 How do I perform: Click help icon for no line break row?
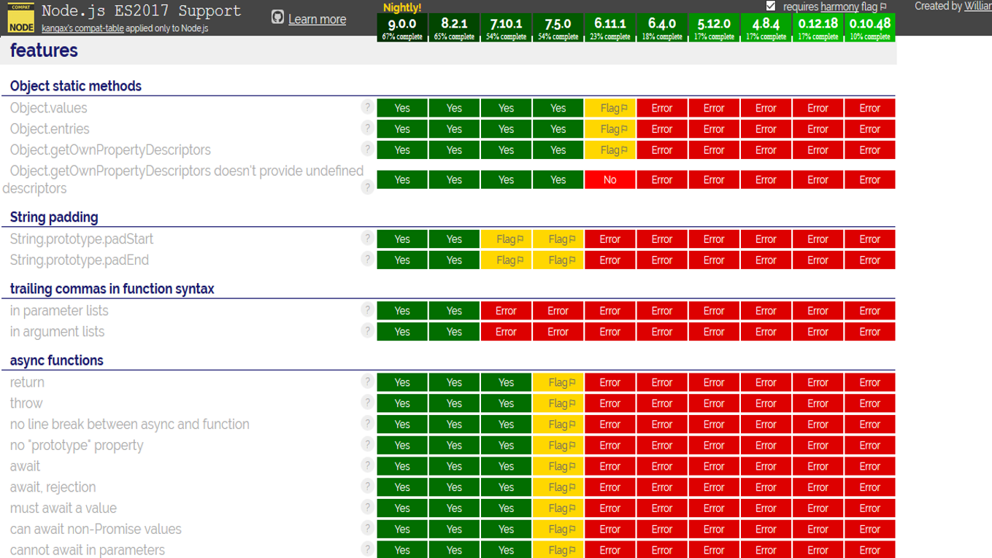click(367, 424)
